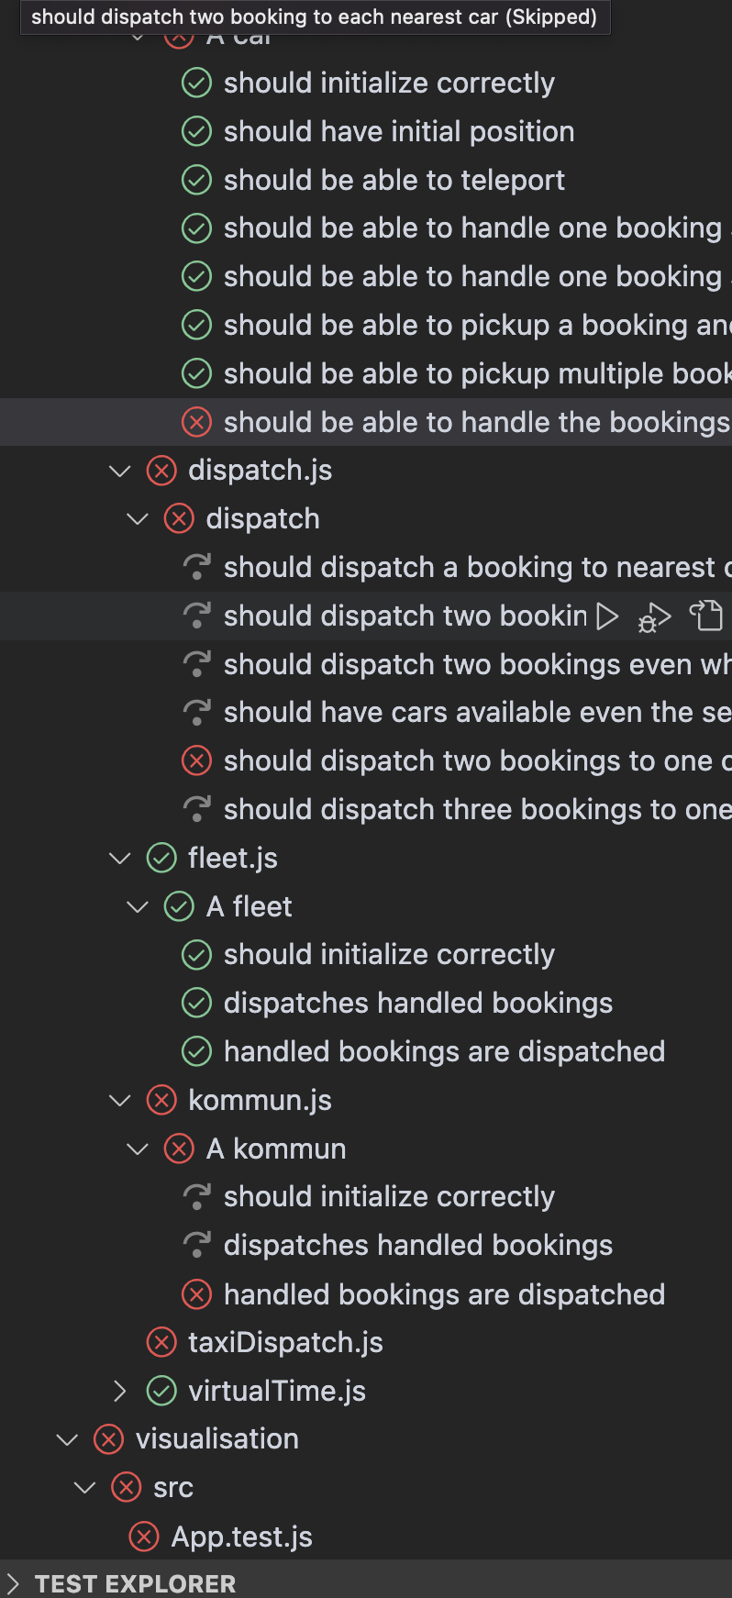Collapse the kommun.js file node
This screenshot has width=732, height=1598.
click(120, 1101)
